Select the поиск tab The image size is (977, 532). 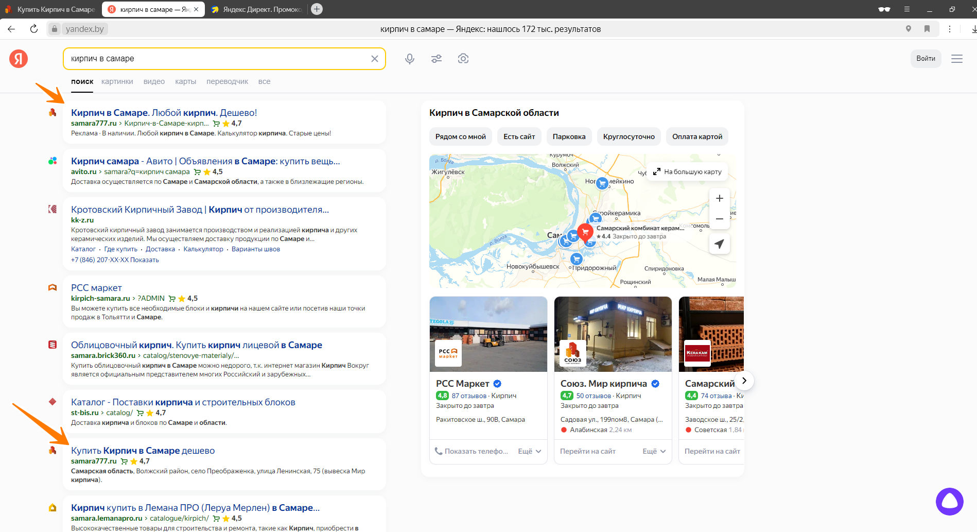click(82, 81)
